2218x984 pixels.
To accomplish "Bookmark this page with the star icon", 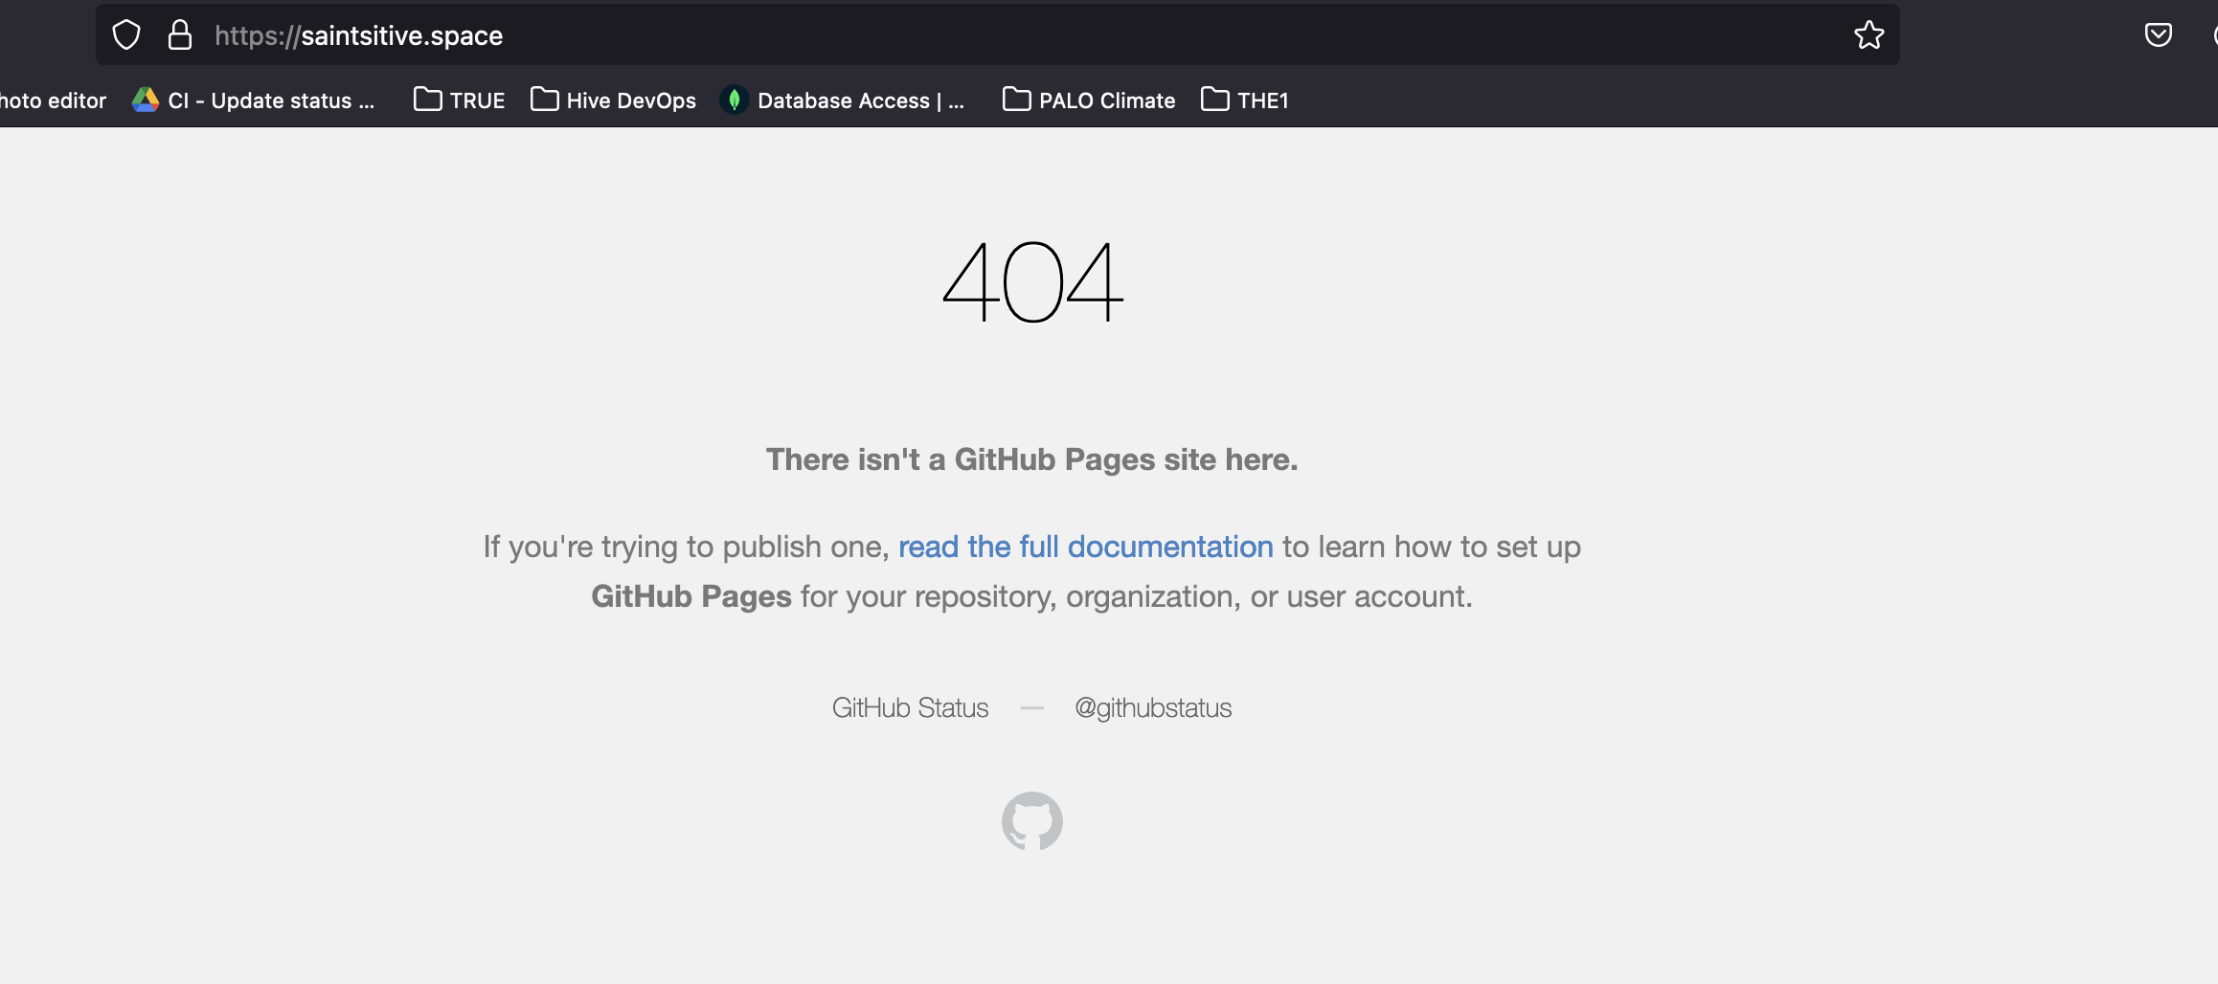I will pos(1868,34).
